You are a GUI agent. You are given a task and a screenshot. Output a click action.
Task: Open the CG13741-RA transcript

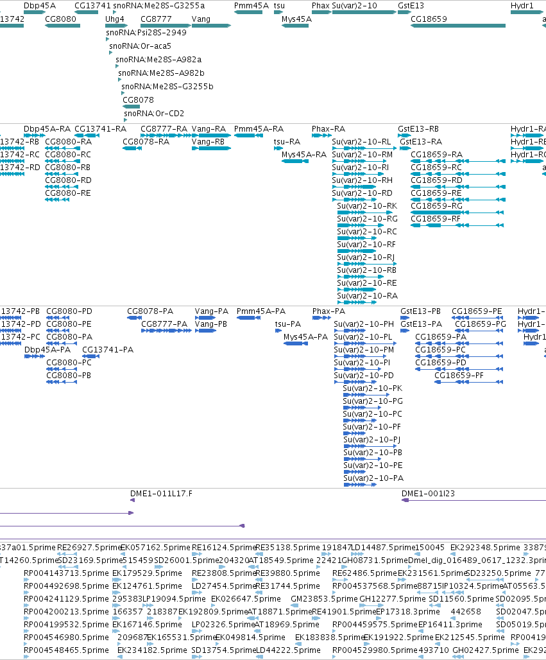click(x=101, y=129)
